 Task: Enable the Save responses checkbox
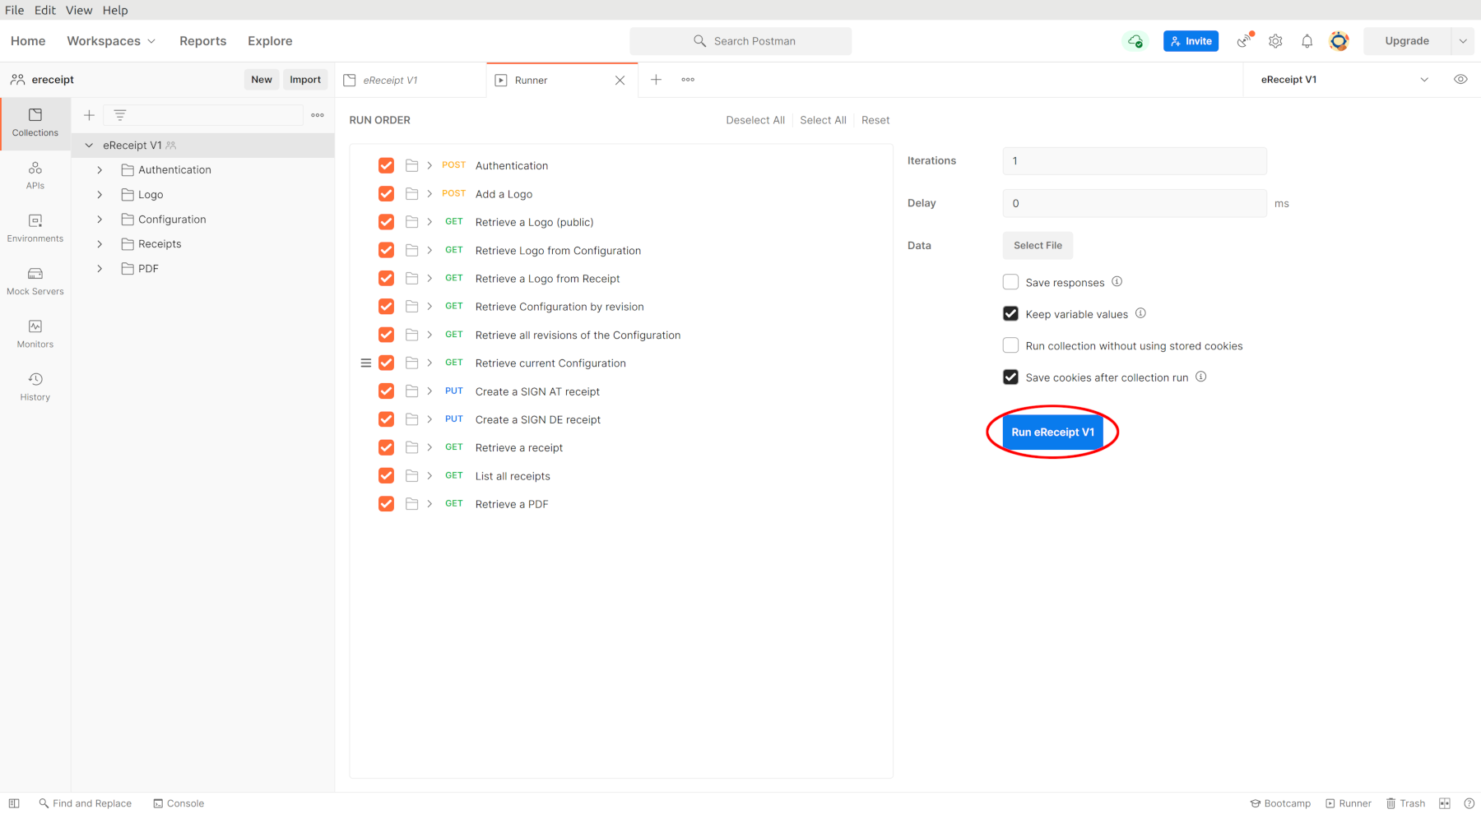pos(1010,282)
